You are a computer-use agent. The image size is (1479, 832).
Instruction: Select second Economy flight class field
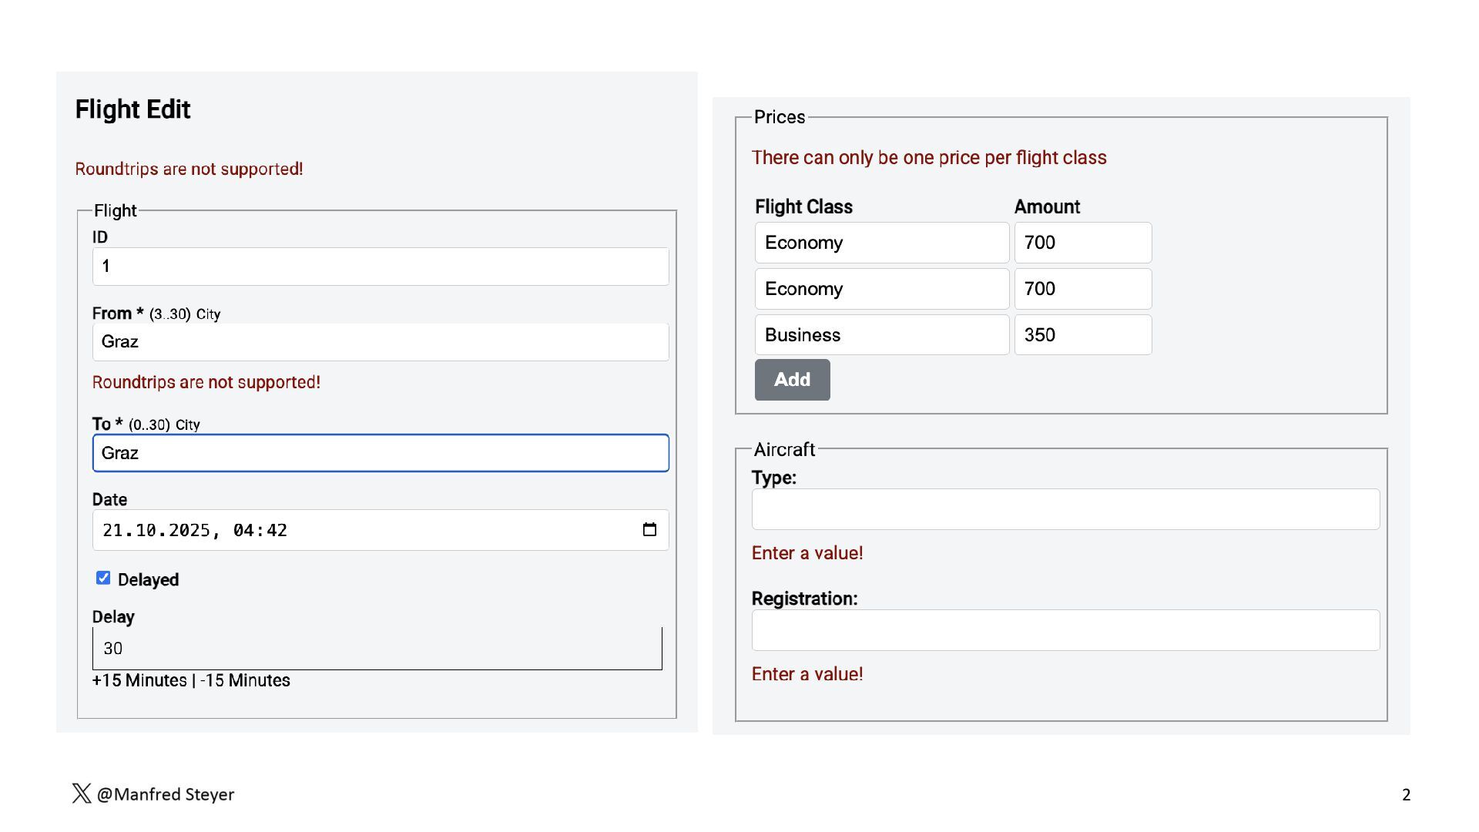click(x=881, y=289)
